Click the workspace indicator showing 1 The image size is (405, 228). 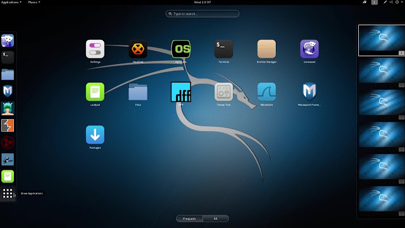pos(375,2)
